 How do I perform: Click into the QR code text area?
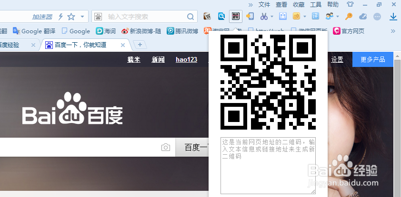coord(268,166)
